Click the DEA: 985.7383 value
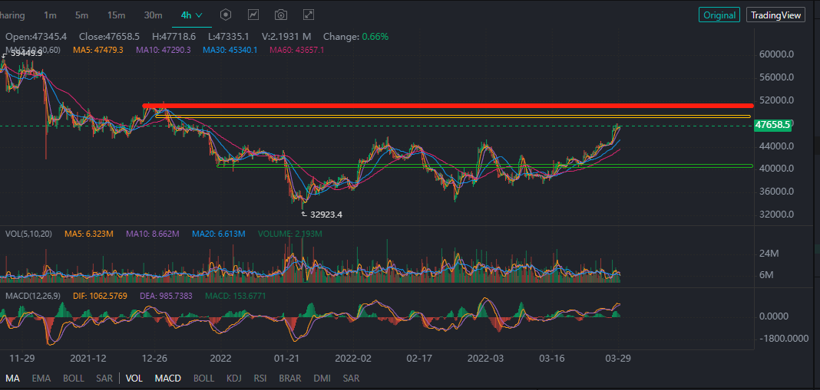The width and height of the screenshot is (820, 390). click(x=166, y=296)
